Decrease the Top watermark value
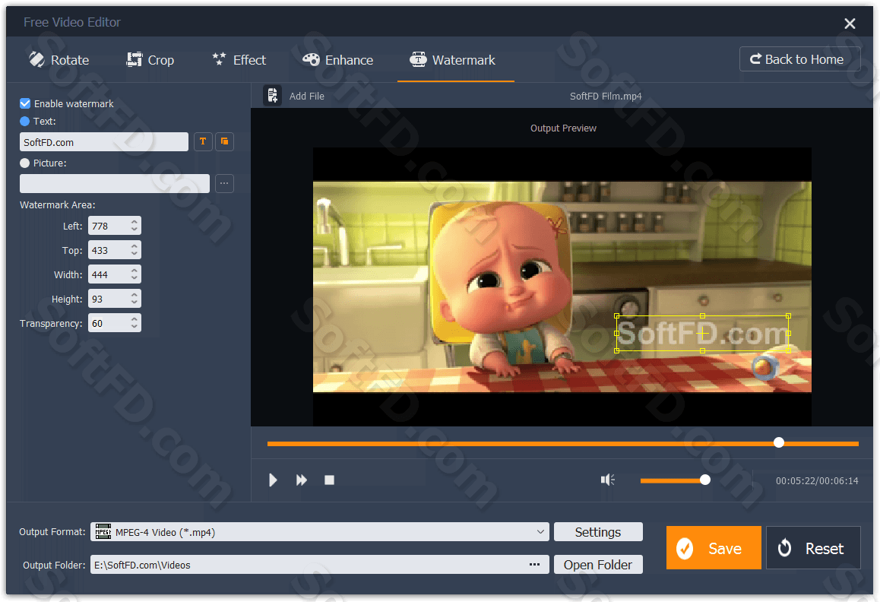880x602 pixels. tap(135, 254)
